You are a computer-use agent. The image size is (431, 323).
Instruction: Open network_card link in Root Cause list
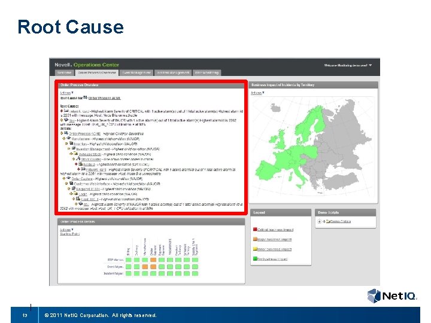80,111
